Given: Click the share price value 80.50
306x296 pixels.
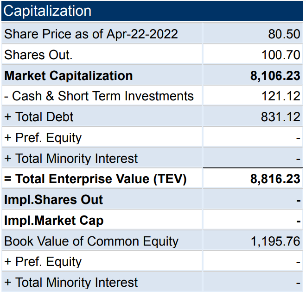Looking at the screenshot, I should pos(284,34).
